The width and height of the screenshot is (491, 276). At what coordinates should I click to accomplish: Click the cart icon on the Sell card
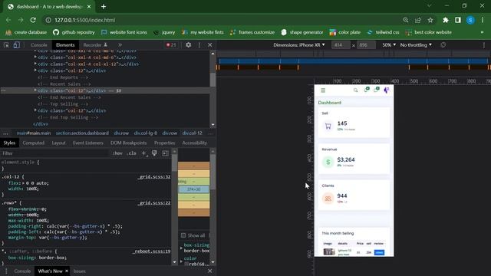click(x=328, y=126)
